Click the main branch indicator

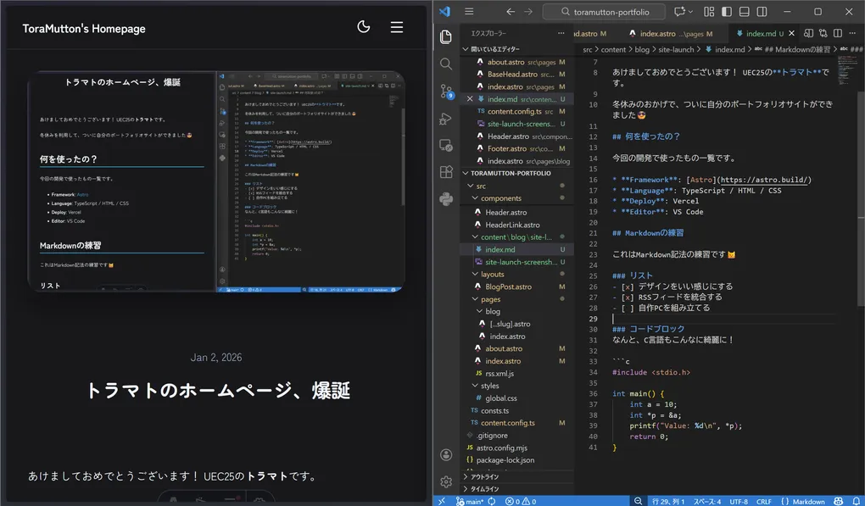pos(469,502)
